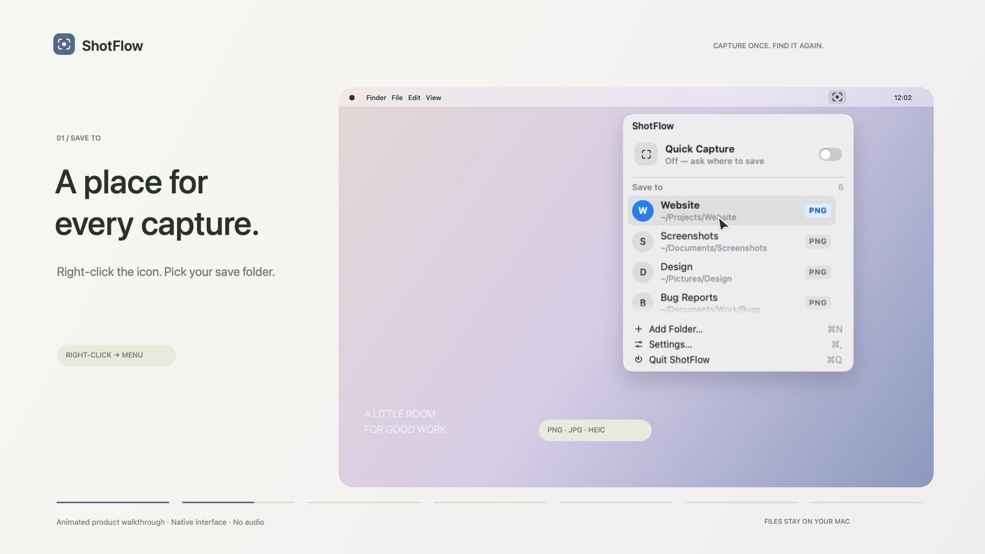Screen dimensions: 985x554
Task: Open the ShotFlow menu bar capture icon
Action: [837, 97]
